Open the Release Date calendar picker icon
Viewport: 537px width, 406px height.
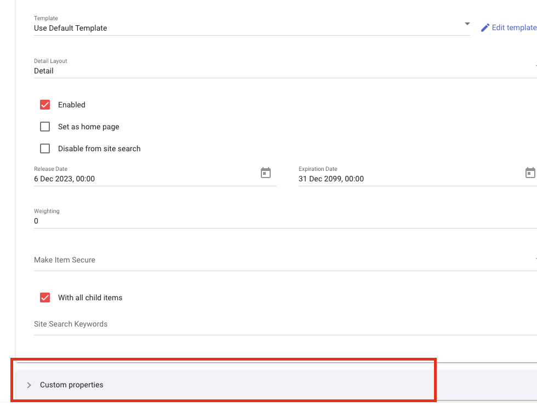[266, 173]
